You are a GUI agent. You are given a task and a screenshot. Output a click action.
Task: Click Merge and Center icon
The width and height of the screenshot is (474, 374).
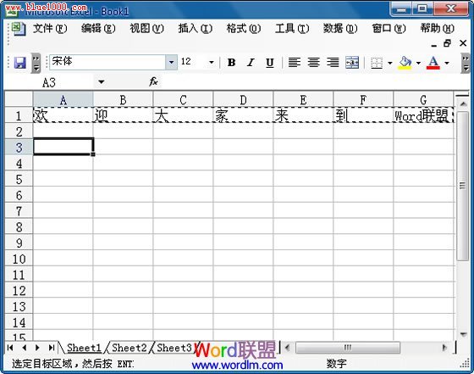352,63
